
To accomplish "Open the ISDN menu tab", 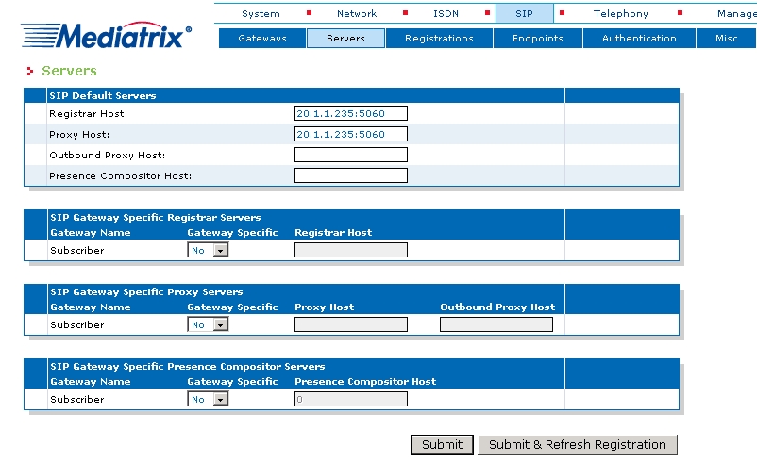I will (446, 13).
